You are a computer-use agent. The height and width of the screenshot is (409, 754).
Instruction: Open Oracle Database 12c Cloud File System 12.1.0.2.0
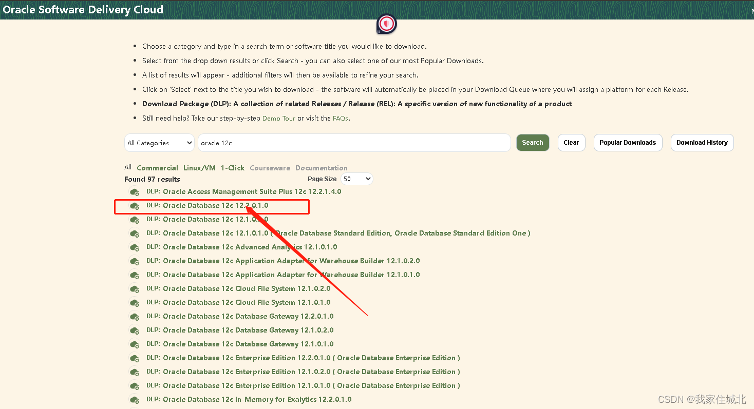(x=238, y=288)
